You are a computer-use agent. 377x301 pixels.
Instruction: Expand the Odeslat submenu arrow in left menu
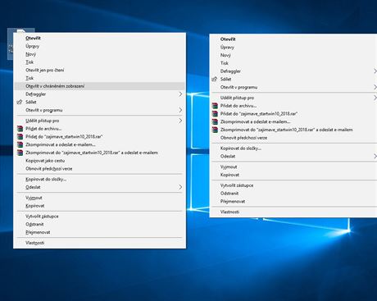click(x=180, y=187)
